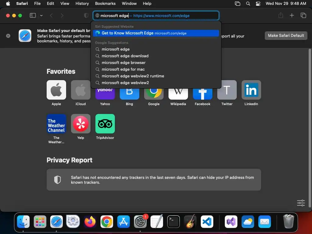The height and width of the screenshot is (234, 312).
Task: Open the Yahoo favorite
Action: [105, 94]
